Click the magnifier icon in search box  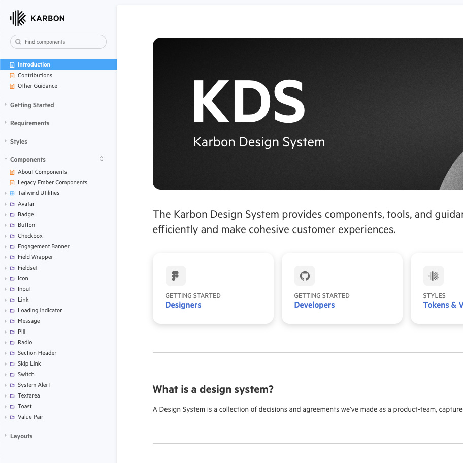[18, 42]
